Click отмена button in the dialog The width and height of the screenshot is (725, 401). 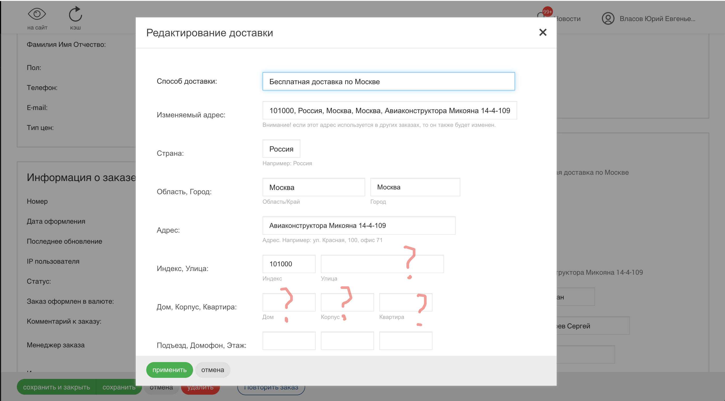point(213,370)
